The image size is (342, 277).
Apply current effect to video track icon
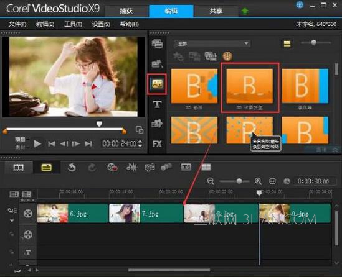point(194,57)
